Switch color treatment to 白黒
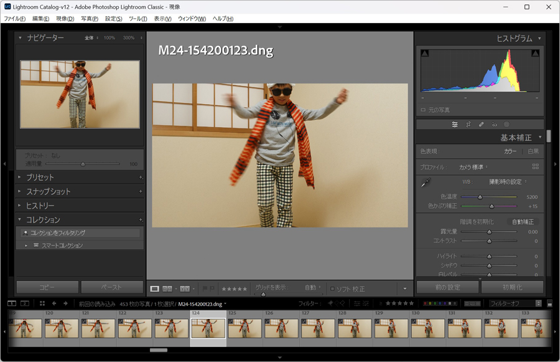This screenshot has width=560, height=362. [x=533, y=151]
